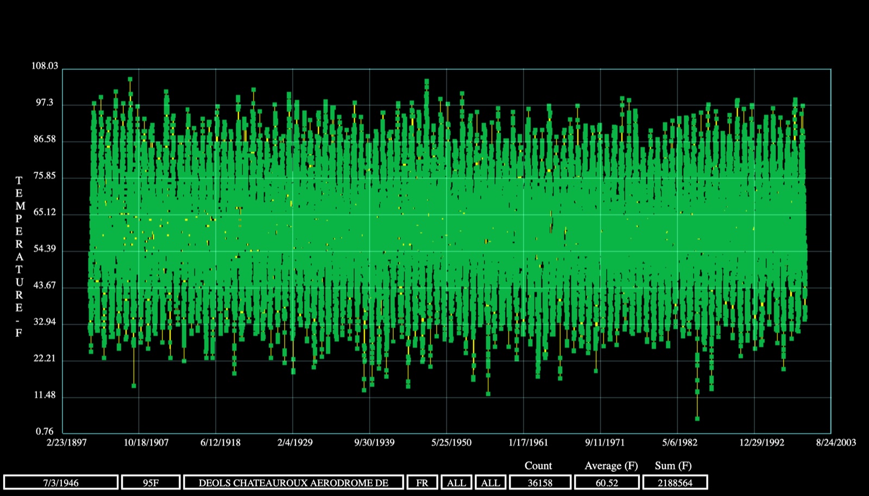Select the temperature field showing 95F
Screen dimensions: 869x496
pyautogui.click(x=151, y=482)
